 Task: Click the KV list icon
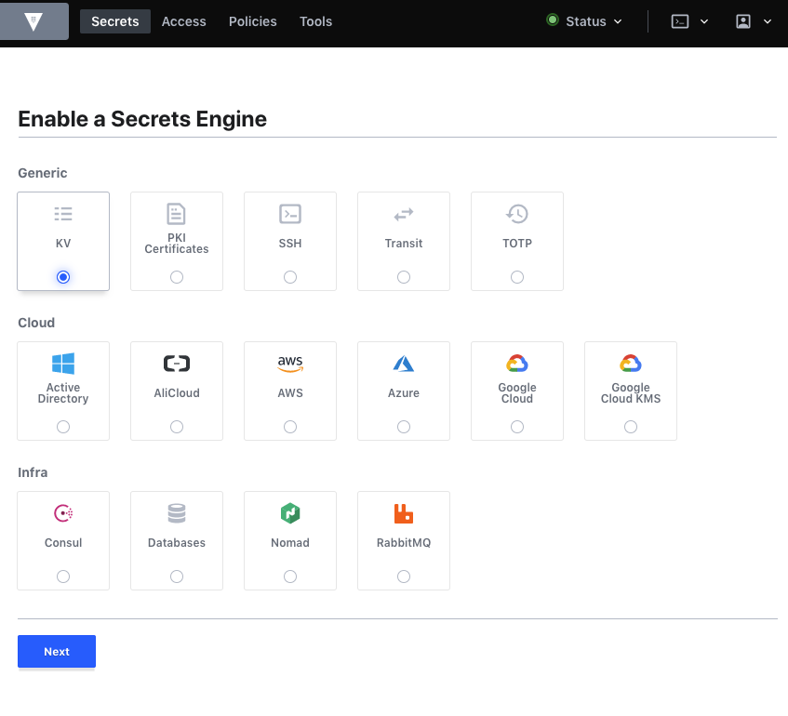coord(63,214)
